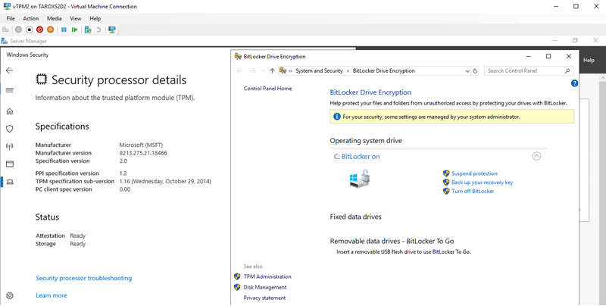Click the search magnifier in Control Panel
The width and height of the screenshot is (606, 306).
(567, 70)
